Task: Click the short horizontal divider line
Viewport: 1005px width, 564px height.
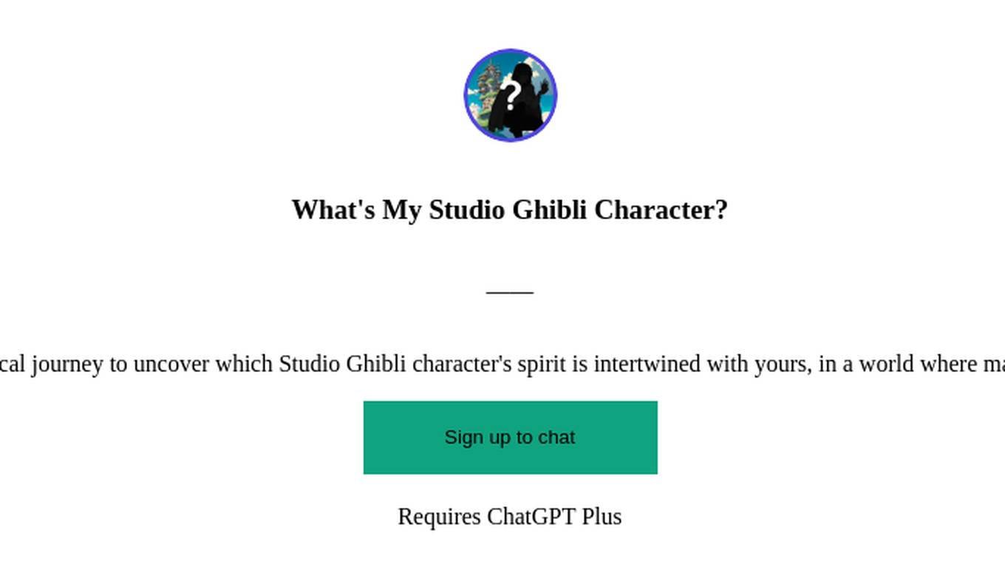Action: point(510,292)
